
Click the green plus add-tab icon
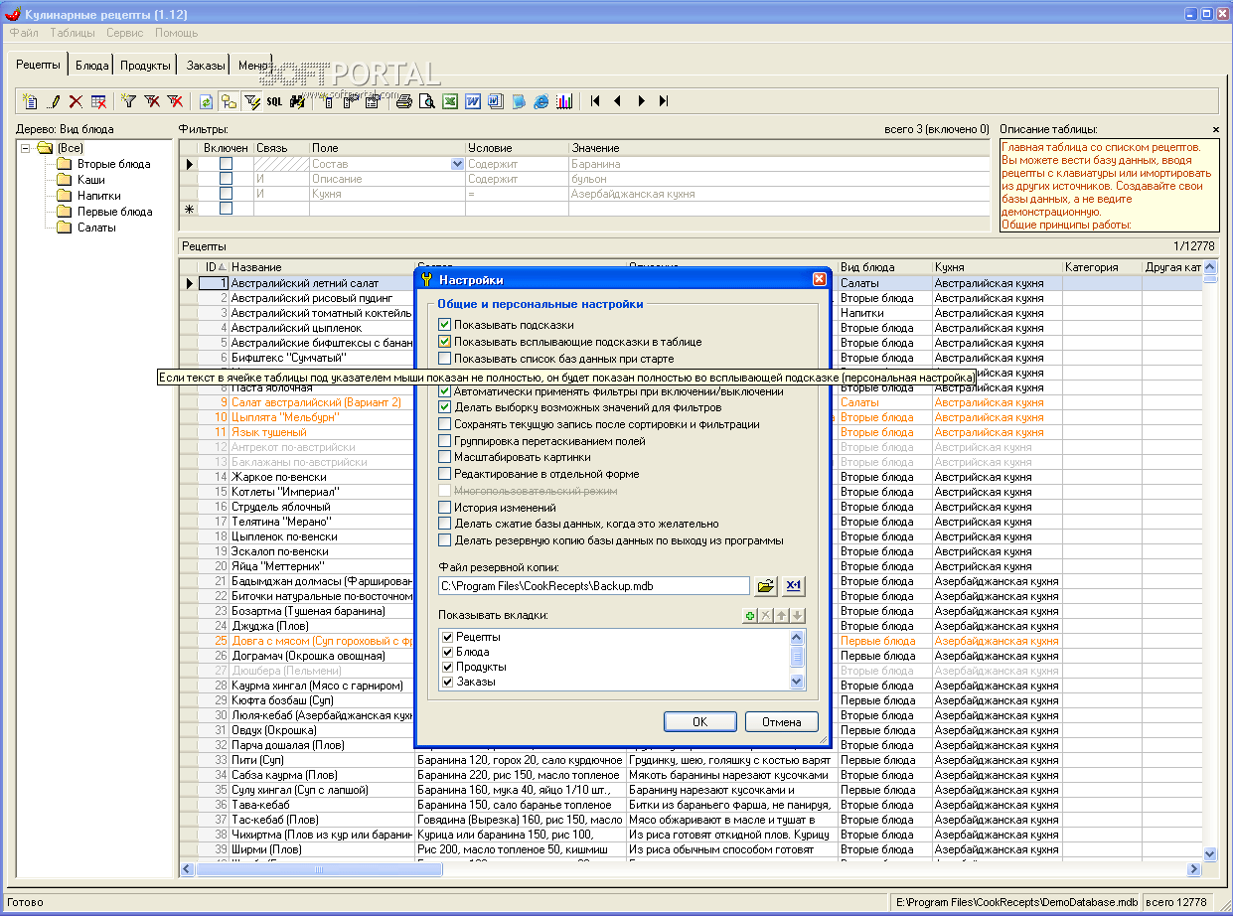tap(749, 616)
